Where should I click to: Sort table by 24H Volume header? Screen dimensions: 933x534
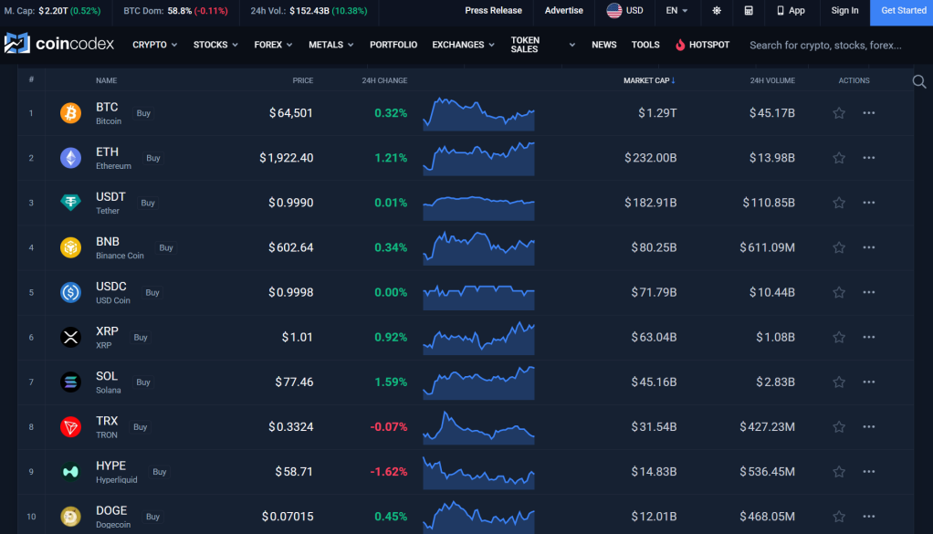[772, 80]
